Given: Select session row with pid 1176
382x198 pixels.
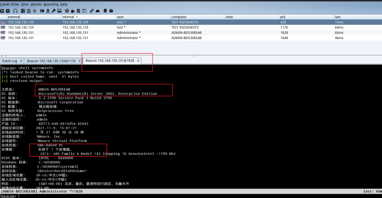Looking at the screenshot, I should coord(191,27).
